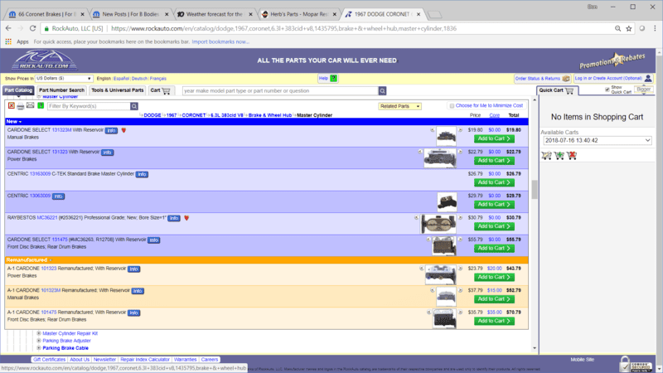Screen dimensions: 663x373
Task: Click previous-image arrow for A-1 Cardone 101323
Action: [x=422, y=268]
